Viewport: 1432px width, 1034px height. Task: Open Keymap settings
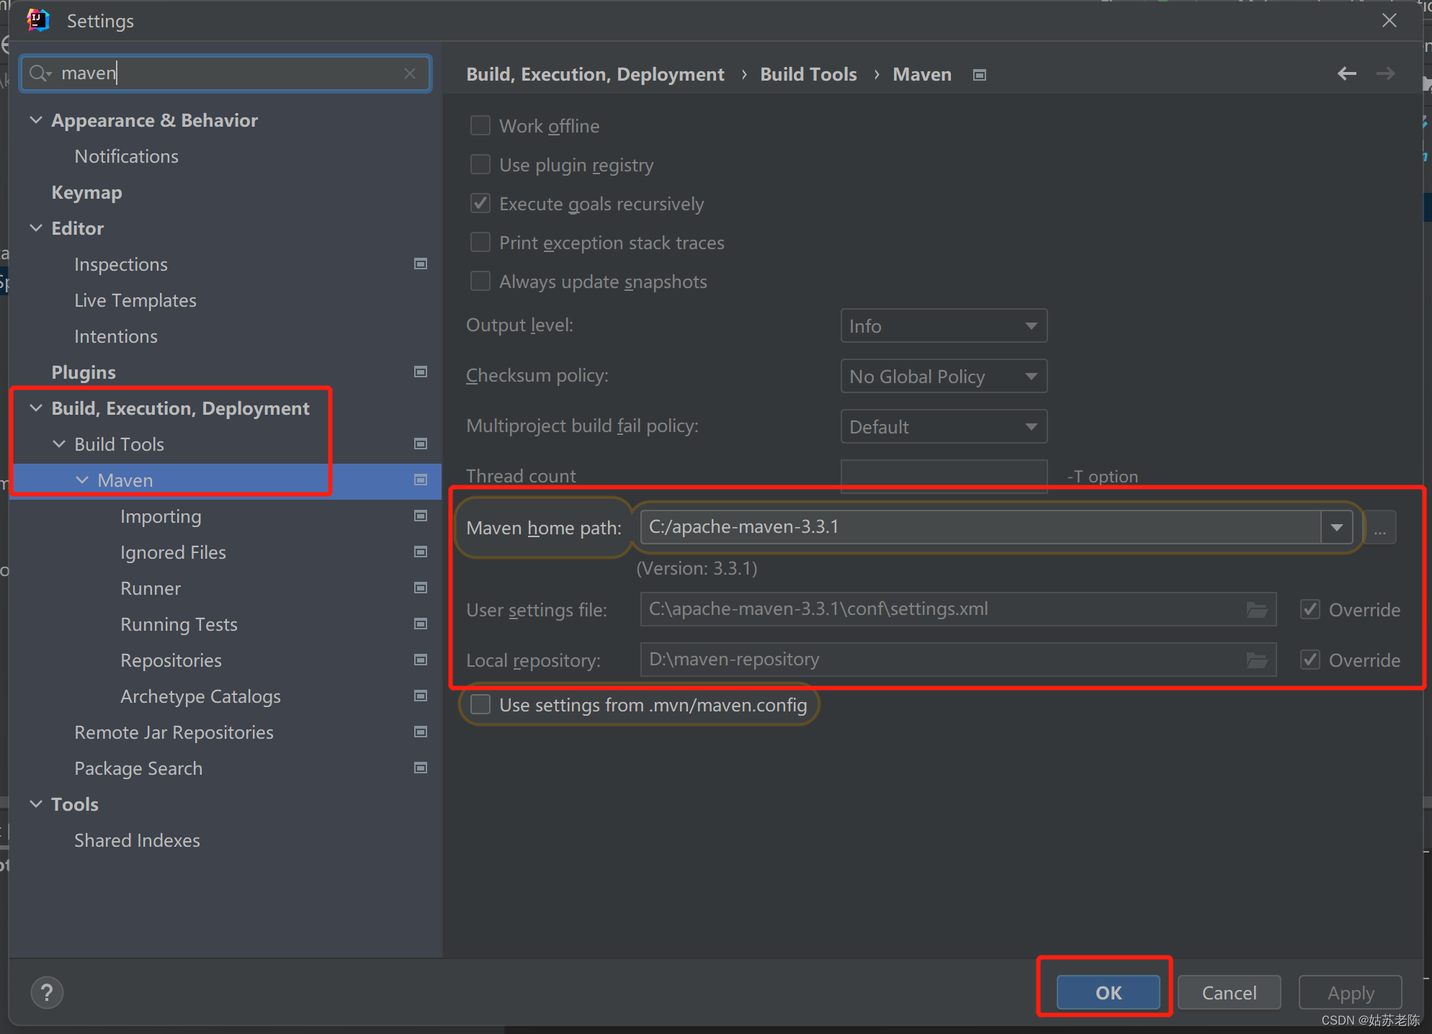(87, 192)
